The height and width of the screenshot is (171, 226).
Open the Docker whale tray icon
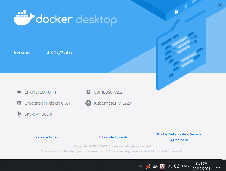point(155,166)
